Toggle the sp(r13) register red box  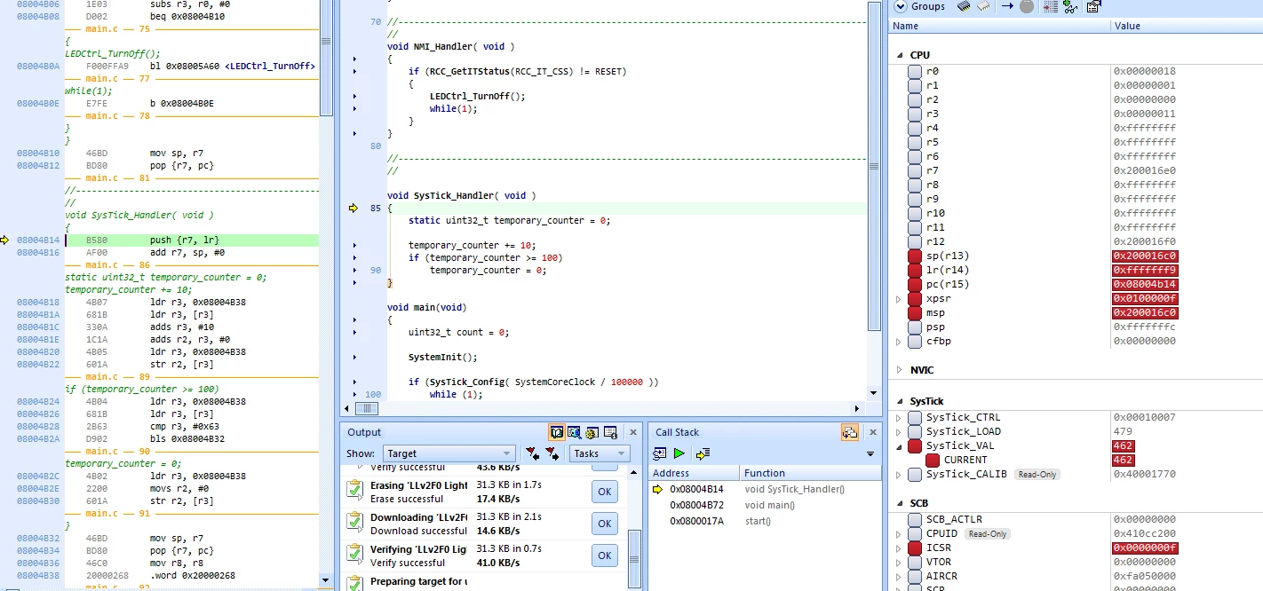tap(915, 256)
